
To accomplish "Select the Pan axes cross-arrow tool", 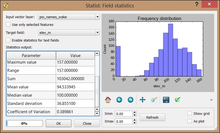I will 142,100.
